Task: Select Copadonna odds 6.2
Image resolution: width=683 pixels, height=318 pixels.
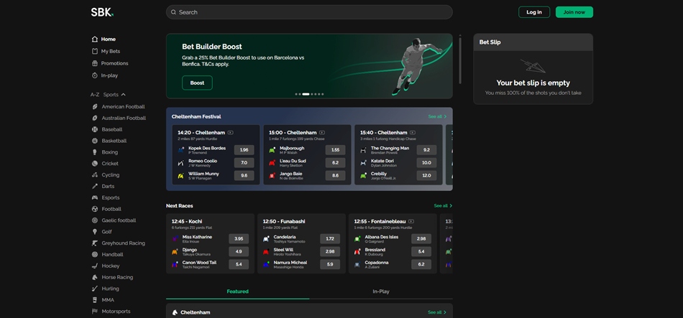Action: tap(421, 264)
